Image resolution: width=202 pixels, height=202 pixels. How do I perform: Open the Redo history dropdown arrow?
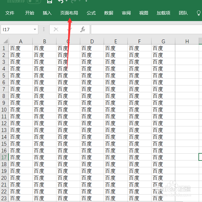pos(80,1)
